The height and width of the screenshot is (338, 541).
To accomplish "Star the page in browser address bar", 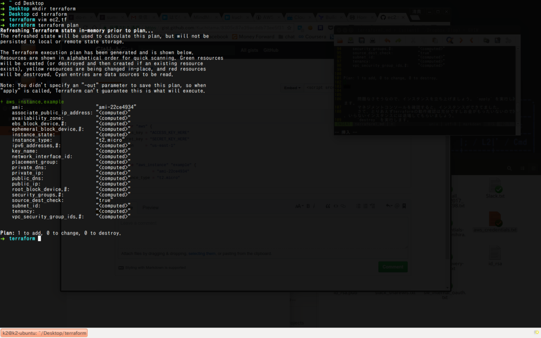I will (289, 27).
